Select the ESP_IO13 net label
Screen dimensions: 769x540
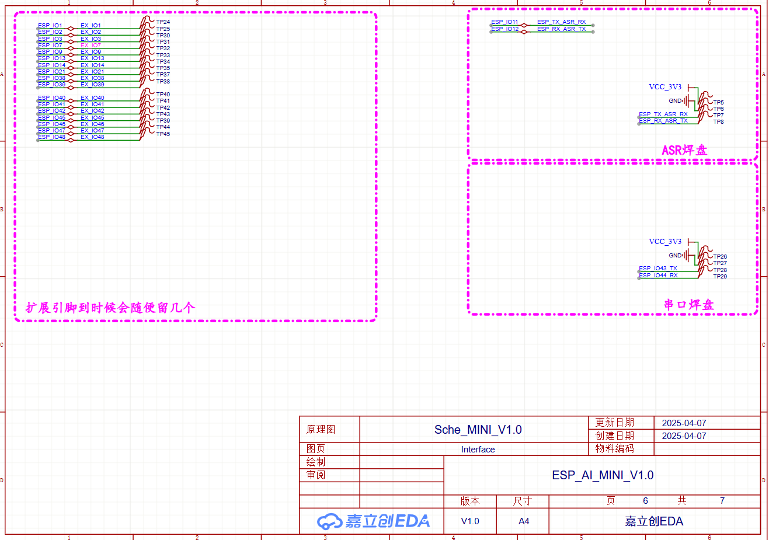click(x=52, y=58)
